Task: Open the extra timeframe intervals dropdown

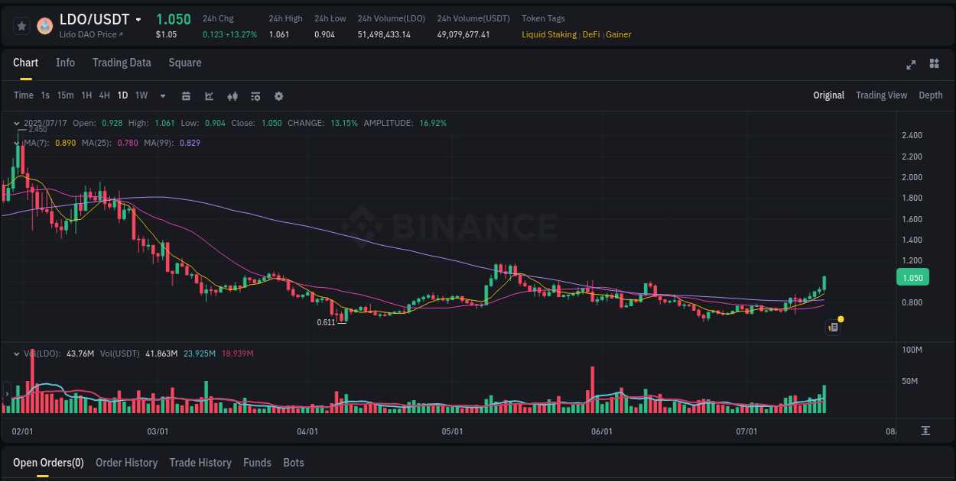Action: pos(161,96)
